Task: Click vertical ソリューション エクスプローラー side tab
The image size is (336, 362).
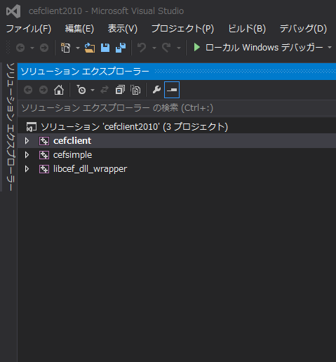Action: 10,127
